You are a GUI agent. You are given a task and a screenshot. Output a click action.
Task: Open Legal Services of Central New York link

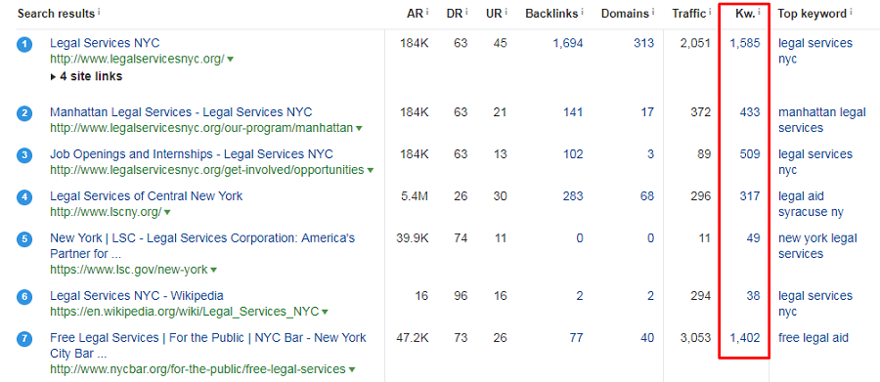pos(147,196)
